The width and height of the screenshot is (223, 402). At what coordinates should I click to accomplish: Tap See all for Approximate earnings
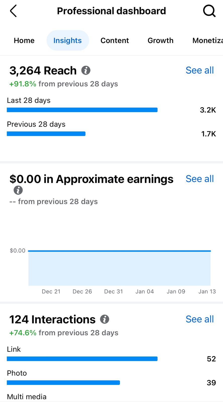(x=200, y=179)
